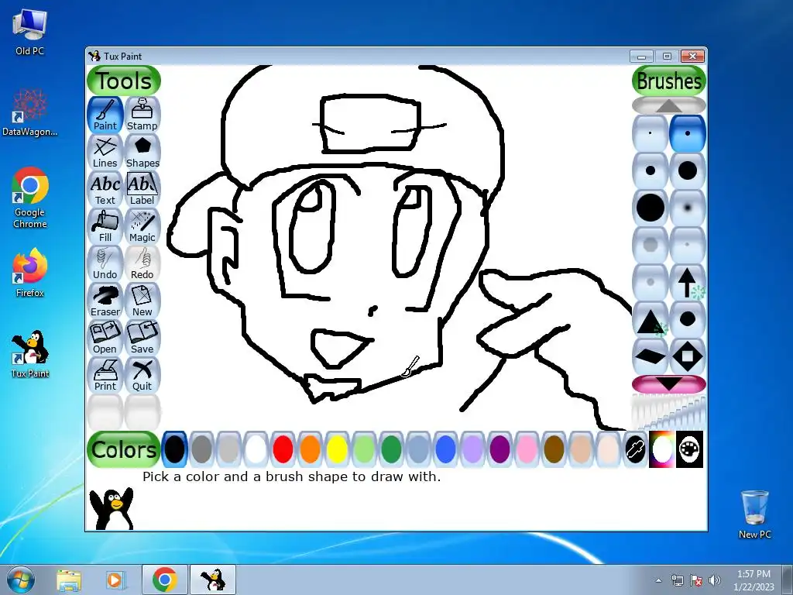Select the red color swatch
Image resolution: width=793 pixels, height=595 pixels.
pyautogui.click(x=283, y=449)
